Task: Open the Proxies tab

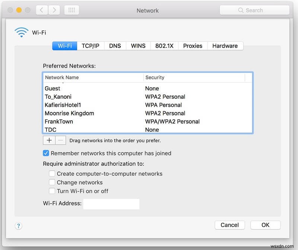Action: pyautogui.click(x=193, y=46)
